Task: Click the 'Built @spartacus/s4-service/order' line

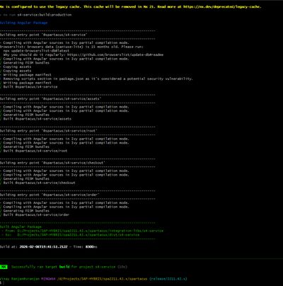Action: tap(36, 215)
